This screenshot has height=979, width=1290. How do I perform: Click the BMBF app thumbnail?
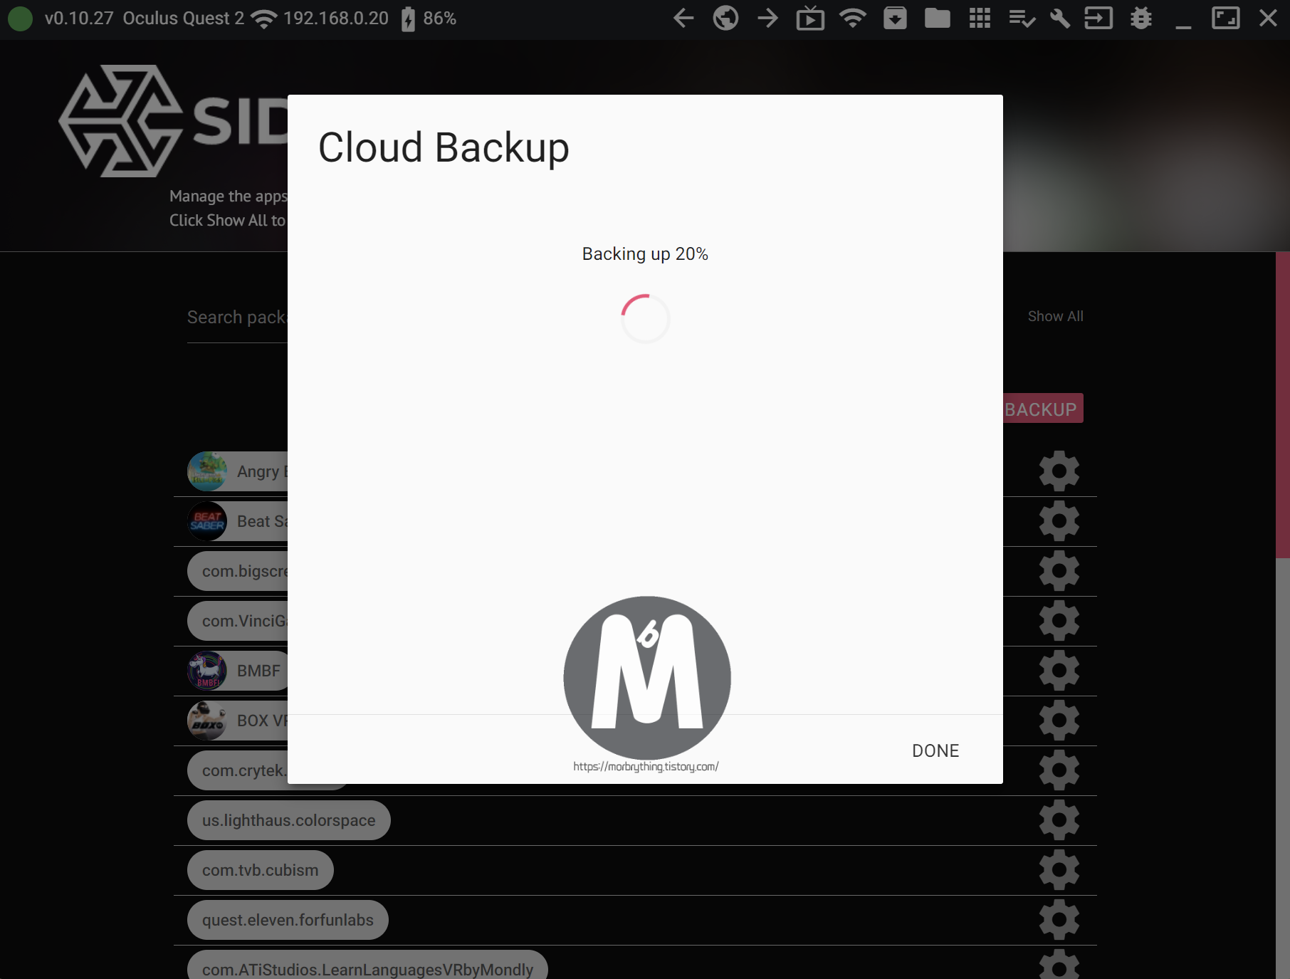(x=207, y=671)
